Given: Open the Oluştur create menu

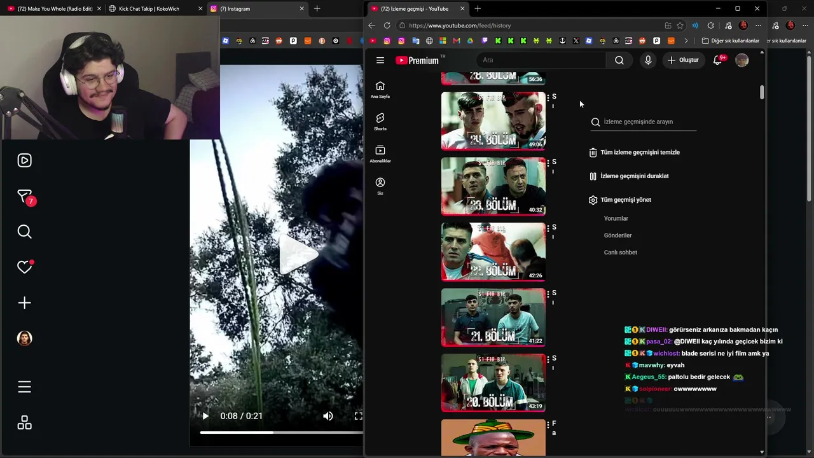Looking at the screenshot, I should pyautogui.click(x=683, y=60).
